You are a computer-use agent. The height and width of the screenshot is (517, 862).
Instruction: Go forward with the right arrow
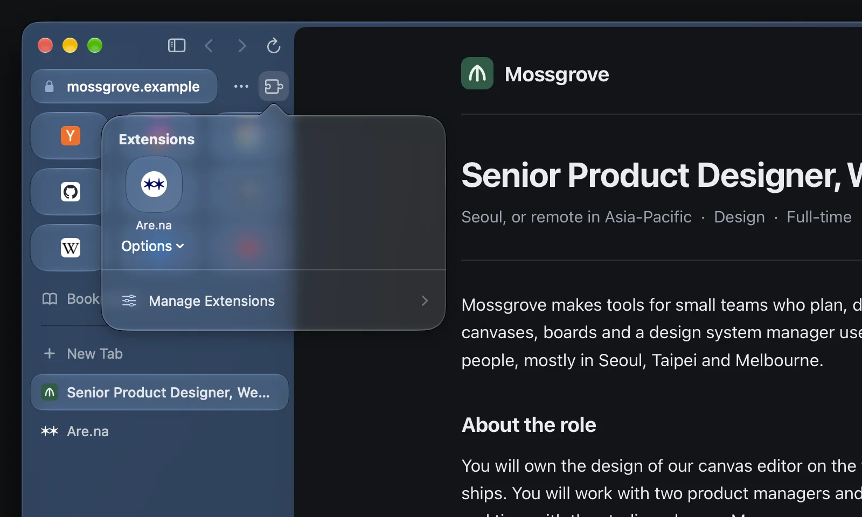[x=242, y=46]
